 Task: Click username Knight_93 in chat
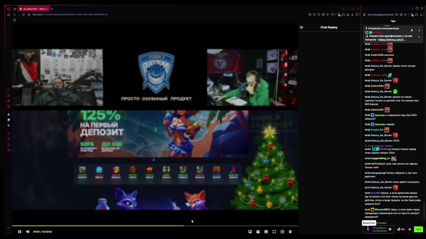[x=377, y=130]
